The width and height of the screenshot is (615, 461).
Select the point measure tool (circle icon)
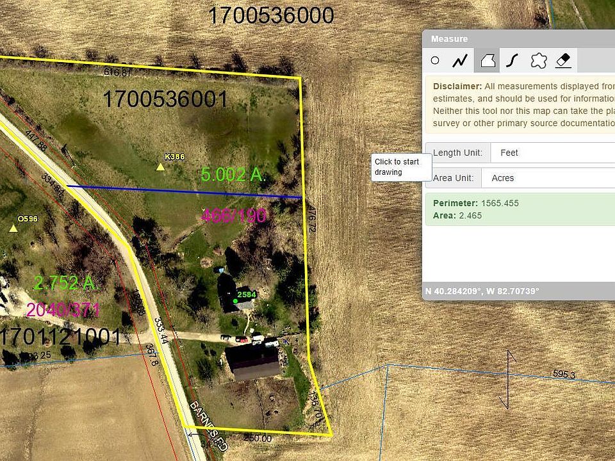tap(435, 61)
